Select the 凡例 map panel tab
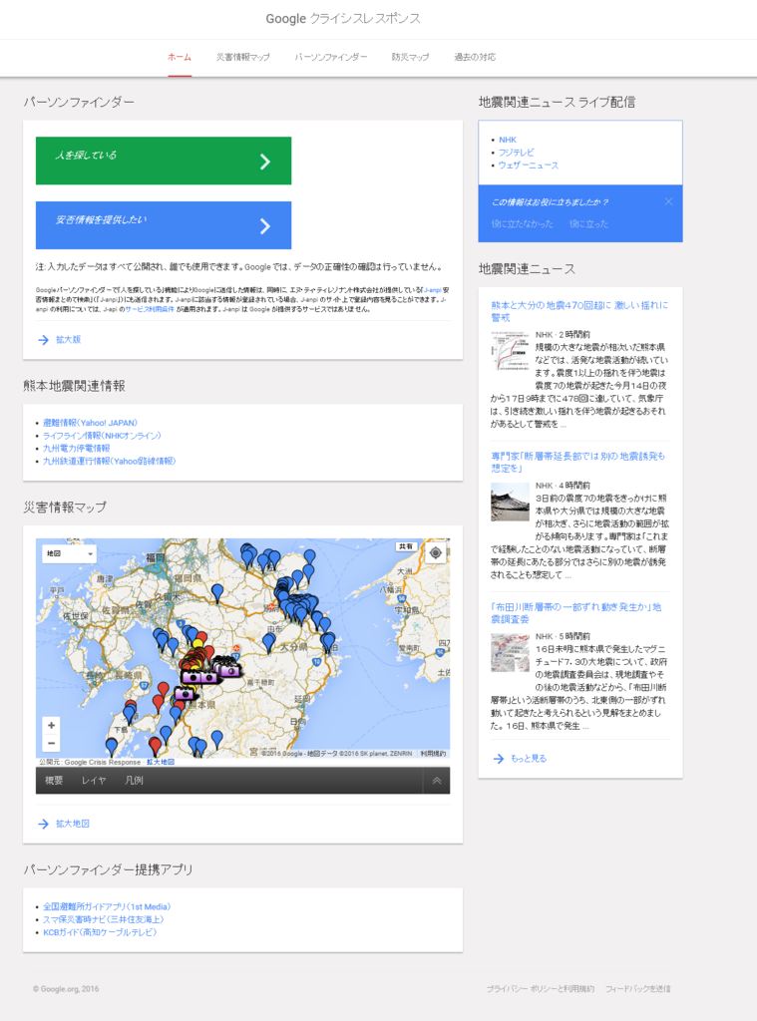757x1021 pixels. point(134,780)
